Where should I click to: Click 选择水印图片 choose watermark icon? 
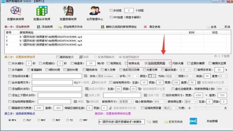tap(87, 89)
